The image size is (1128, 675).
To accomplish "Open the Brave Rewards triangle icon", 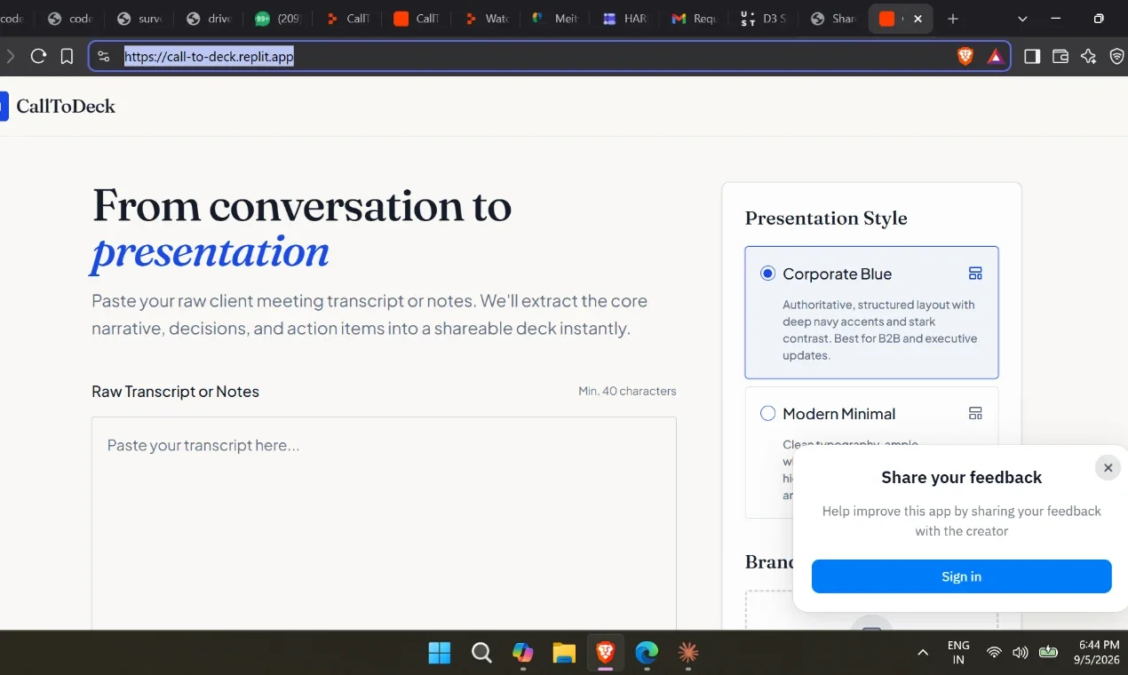I will (995, 57).
